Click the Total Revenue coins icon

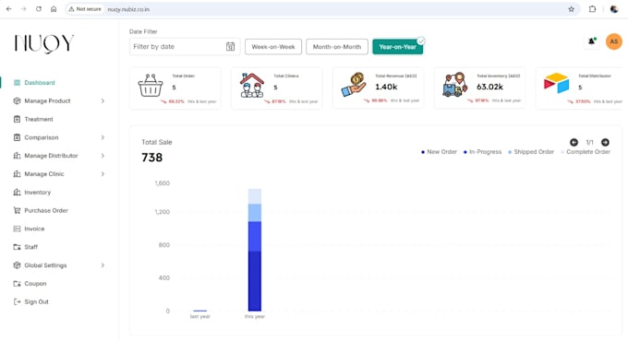354,85
